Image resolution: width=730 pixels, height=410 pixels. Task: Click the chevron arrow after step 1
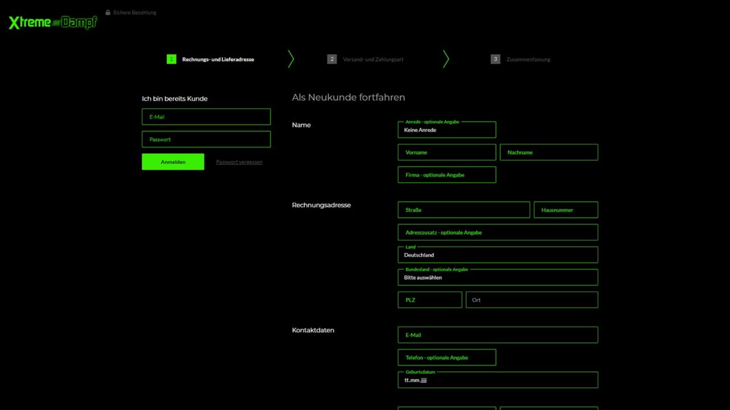click(x=290, y=59)
